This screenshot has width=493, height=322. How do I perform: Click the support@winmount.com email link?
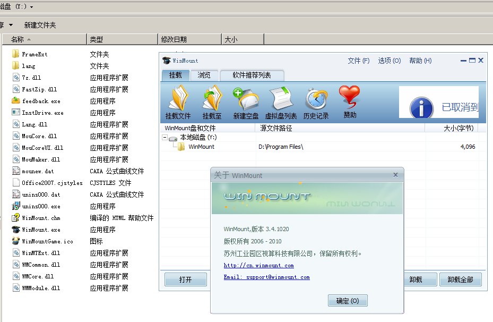point(266,277)
